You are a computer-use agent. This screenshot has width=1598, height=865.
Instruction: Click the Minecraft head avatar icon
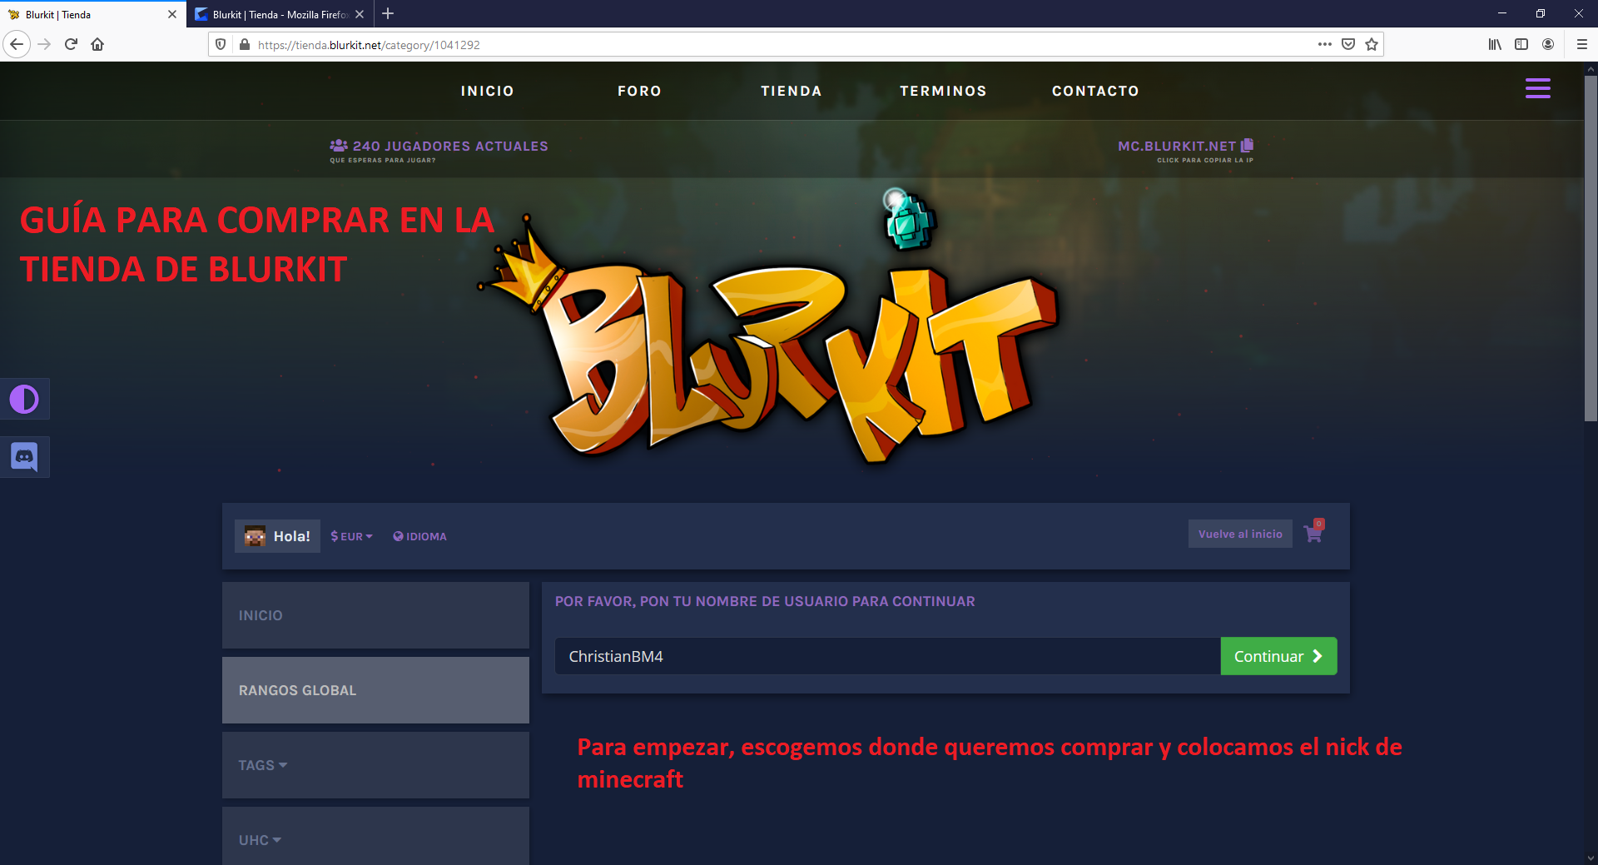255,536
